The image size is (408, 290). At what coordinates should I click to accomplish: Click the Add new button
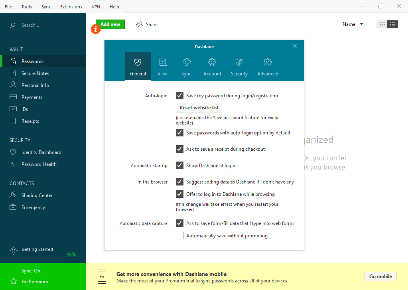[x=110, y=24]
